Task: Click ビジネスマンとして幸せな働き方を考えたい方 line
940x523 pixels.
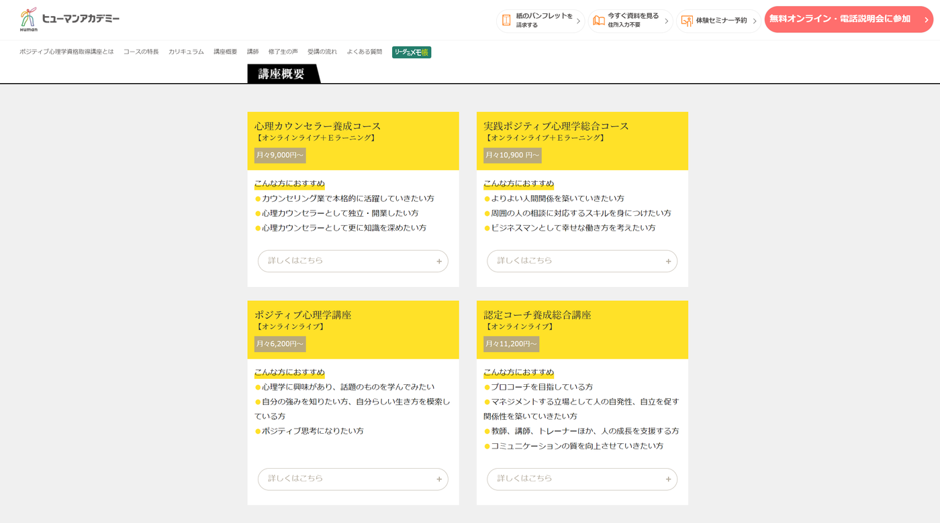Action: 569,228
